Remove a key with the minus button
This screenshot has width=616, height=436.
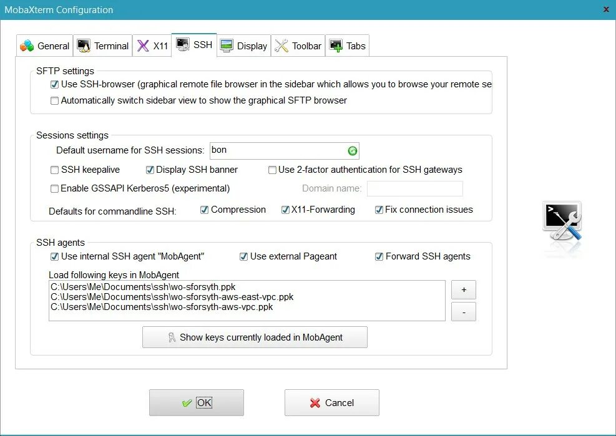point(464,312)
